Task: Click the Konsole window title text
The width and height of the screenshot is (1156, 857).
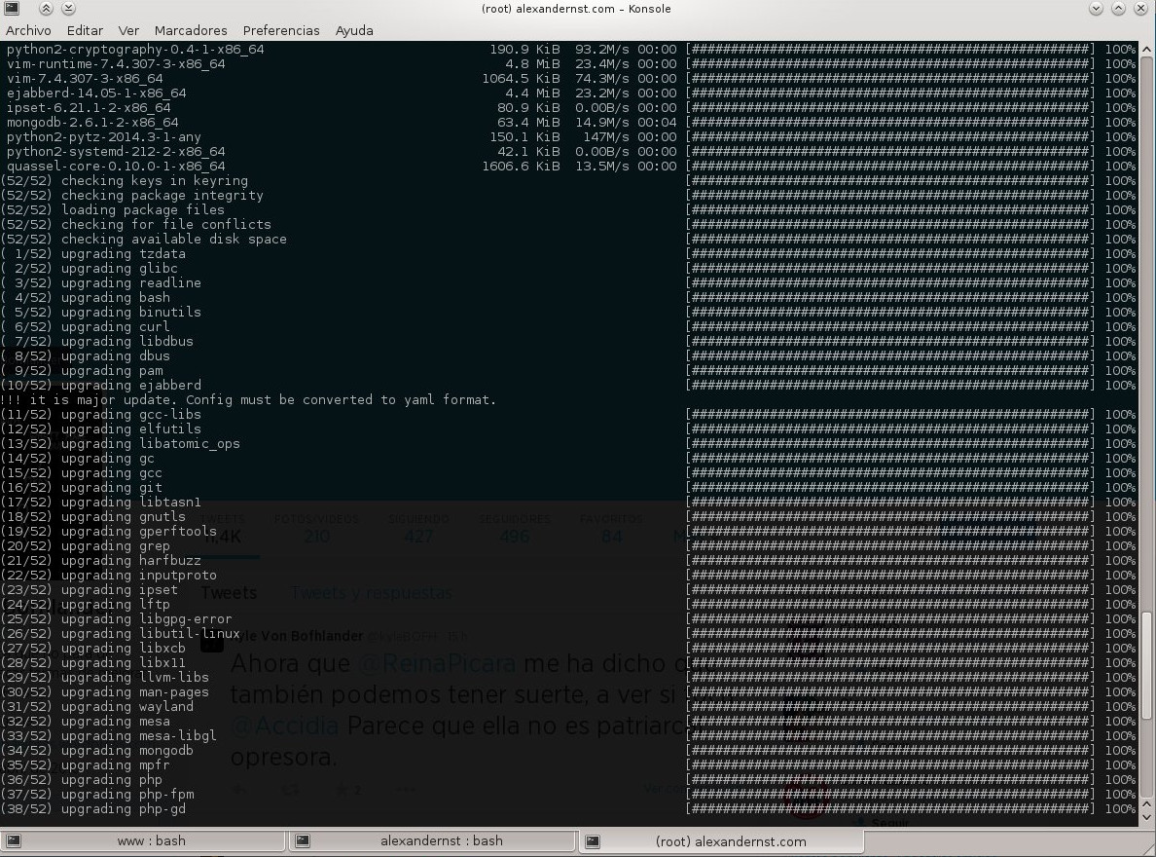Action: click(576, 9)
